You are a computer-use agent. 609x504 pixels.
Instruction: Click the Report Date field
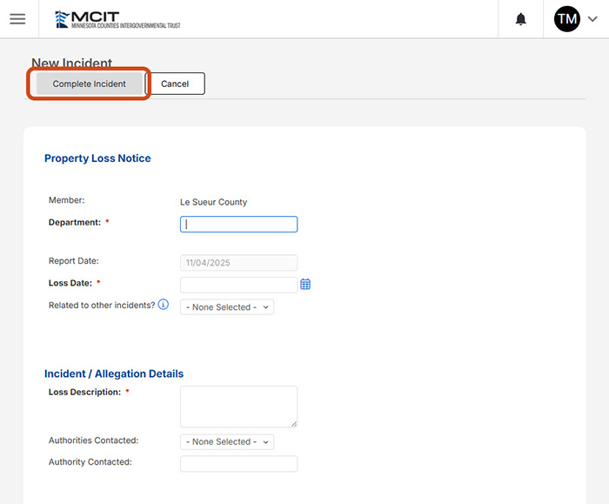tap(238, 262)
